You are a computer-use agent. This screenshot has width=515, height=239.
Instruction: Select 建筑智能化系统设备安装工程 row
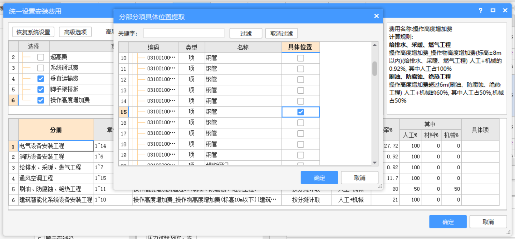point(56,200)
